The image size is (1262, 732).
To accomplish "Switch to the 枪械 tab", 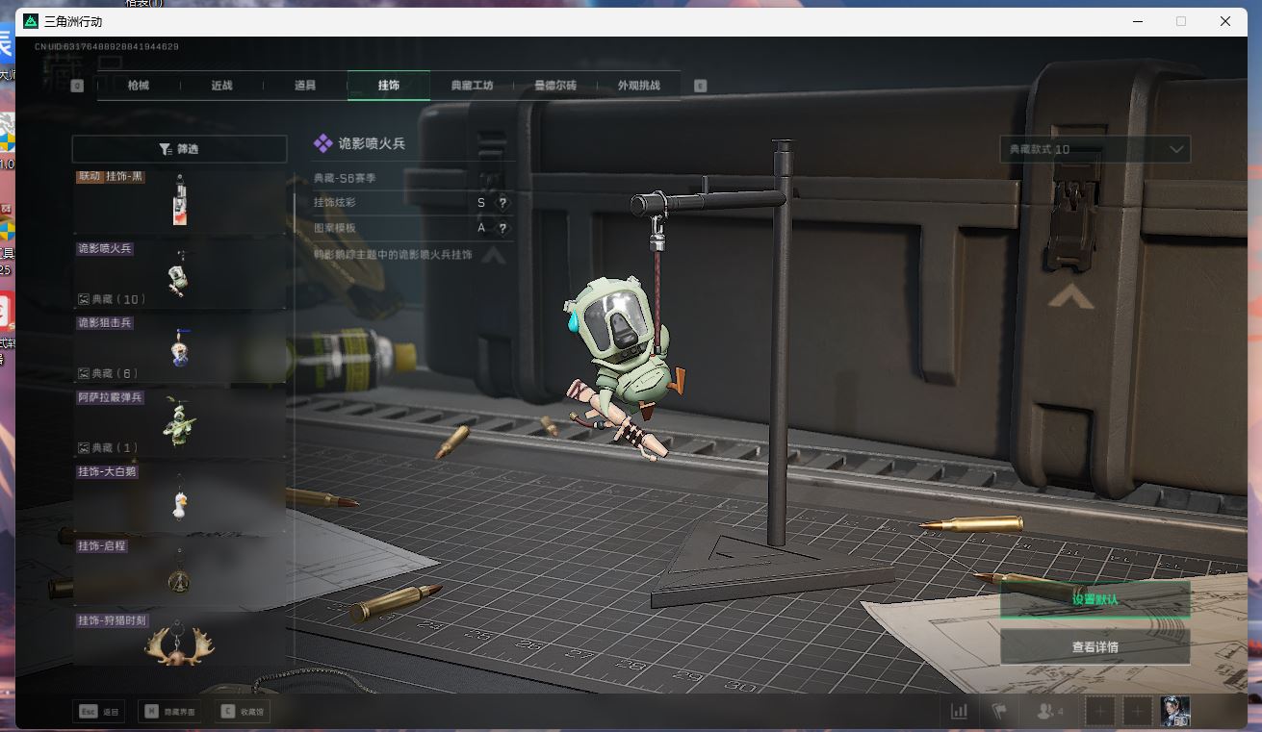I will point(139,86).
